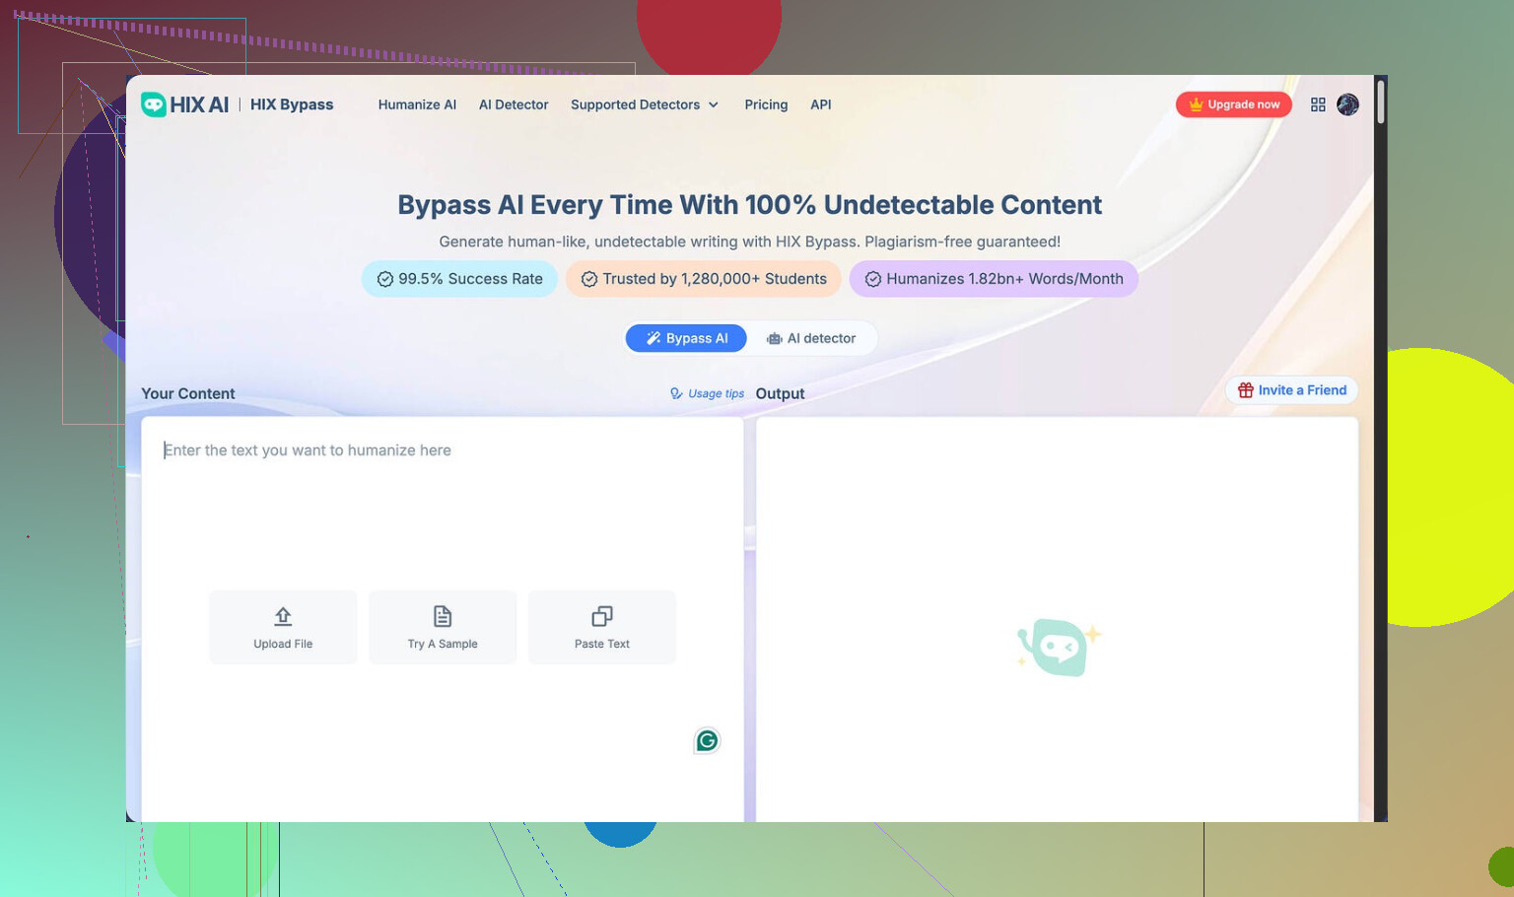
Task: Select the Try A Sample document icon
Action: [x=443, y=617]
